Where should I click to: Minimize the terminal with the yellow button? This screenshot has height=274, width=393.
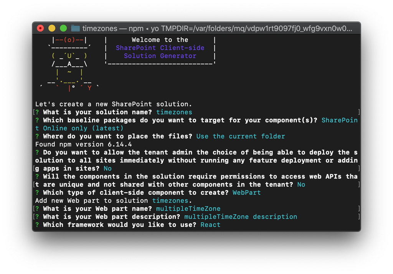click(x=52, y=28)
